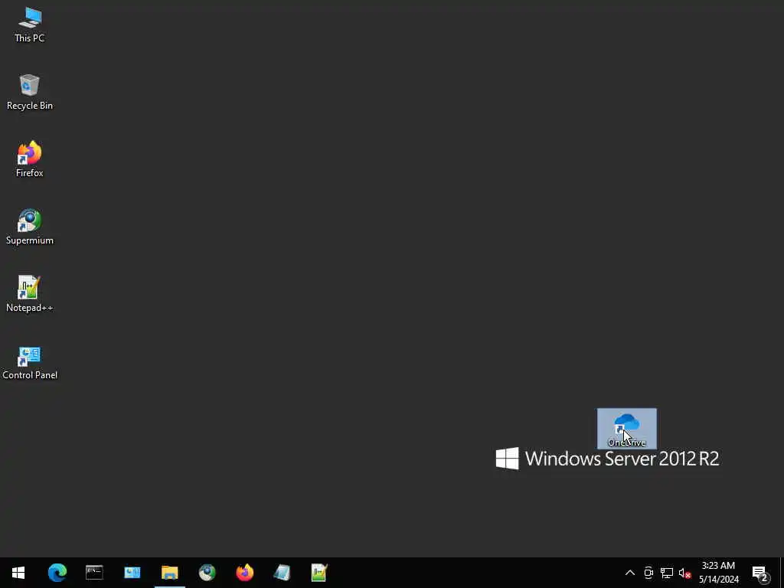
Task: Launch Supermium from the taskbar
Action: click(207, 573)
